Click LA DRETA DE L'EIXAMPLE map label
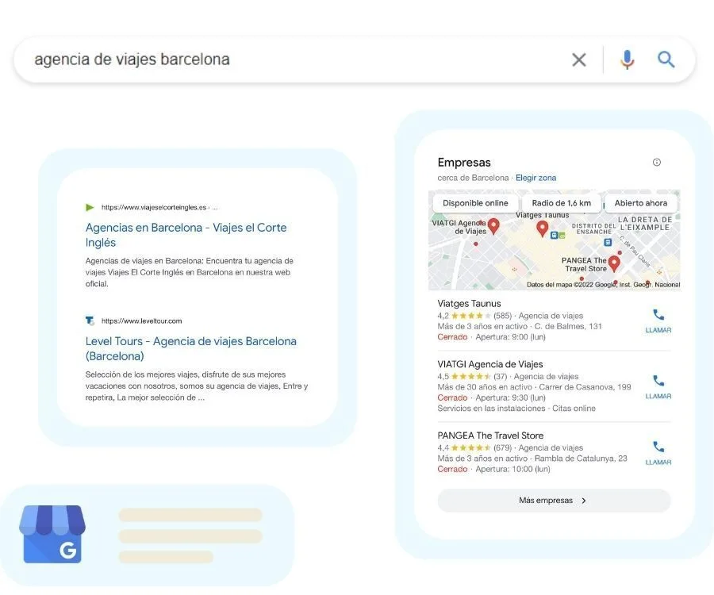 (645, 223)
